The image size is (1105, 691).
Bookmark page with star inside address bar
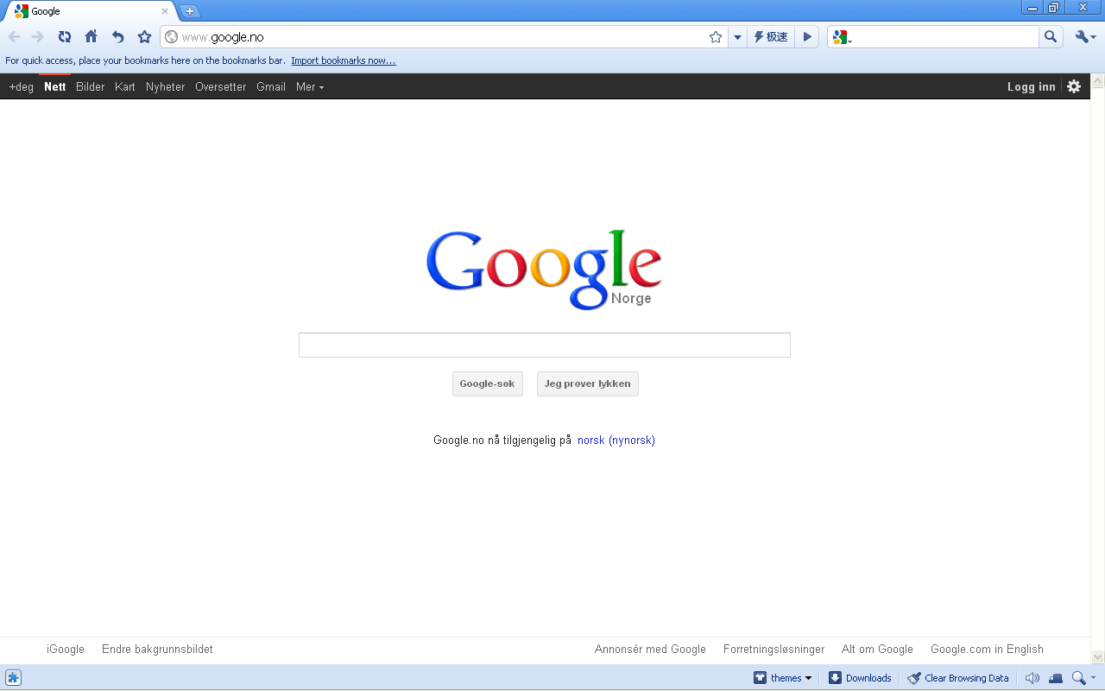(x=716, y=37)
